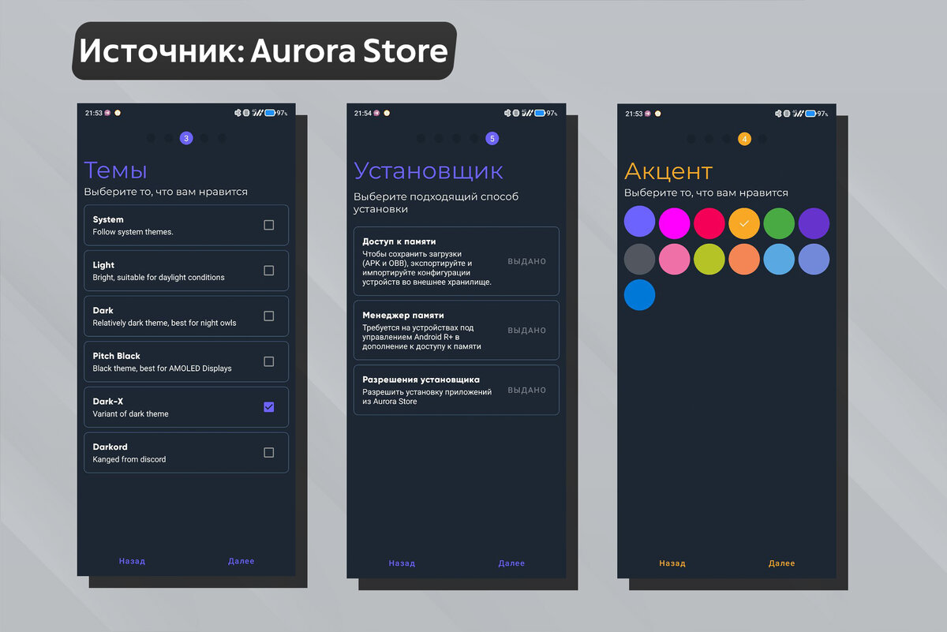
Task: Tap Далее on the Темы screen
Action: tap(241, 561)
